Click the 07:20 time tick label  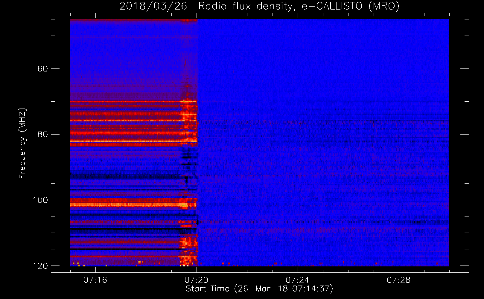197,280
